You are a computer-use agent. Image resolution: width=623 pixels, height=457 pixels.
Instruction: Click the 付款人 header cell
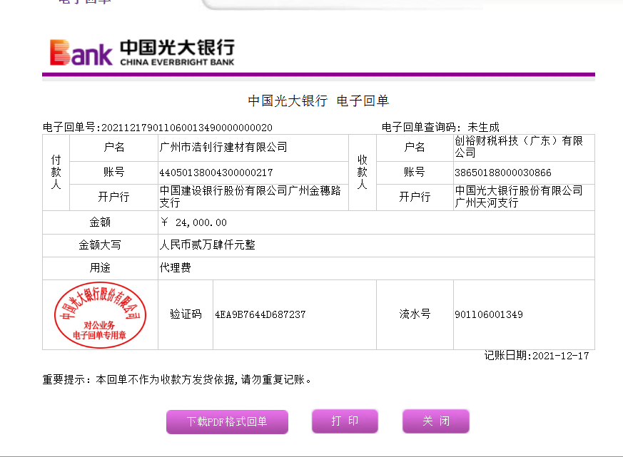click(56, 173)
